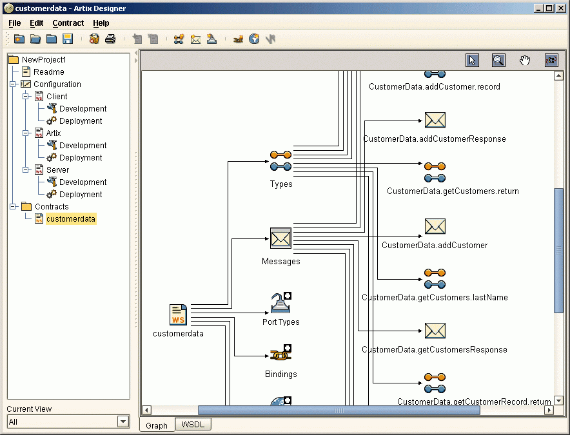Select Deployment under Server
This screenshot has width=570, height=435.
[81, 195]
